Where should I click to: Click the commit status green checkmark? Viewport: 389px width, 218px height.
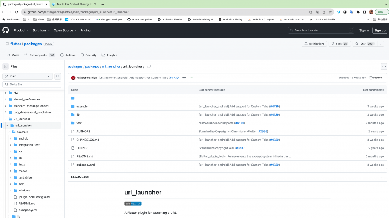pos(191,78)
